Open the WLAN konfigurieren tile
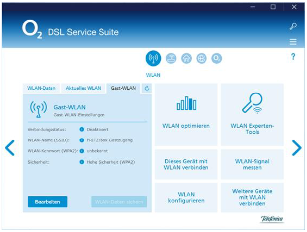 coord(186,197)
